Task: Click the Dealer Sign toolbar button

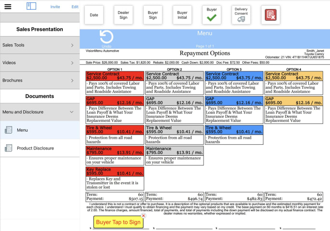Action: click(x=123, y=15)
